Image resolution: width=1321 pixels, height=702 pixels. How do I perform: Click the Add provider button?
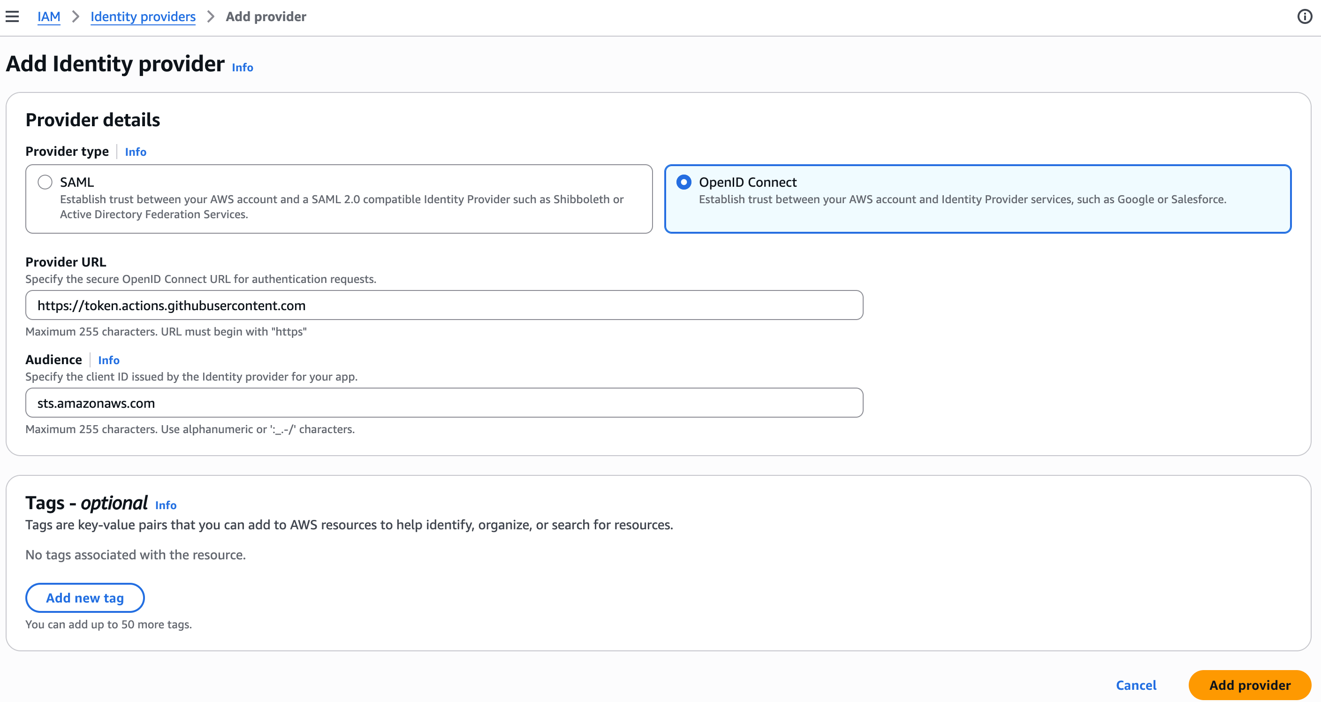tap(1250, 685)
